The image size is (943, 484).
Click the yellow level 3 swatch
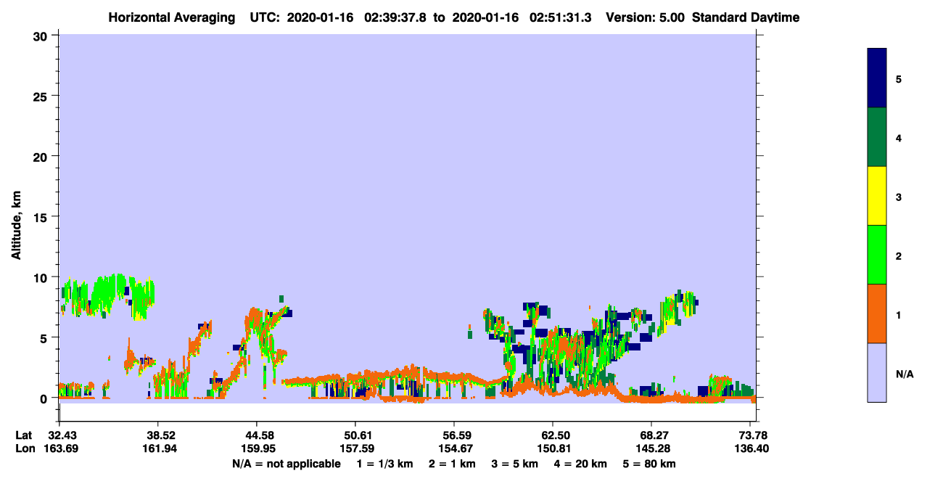877,196
